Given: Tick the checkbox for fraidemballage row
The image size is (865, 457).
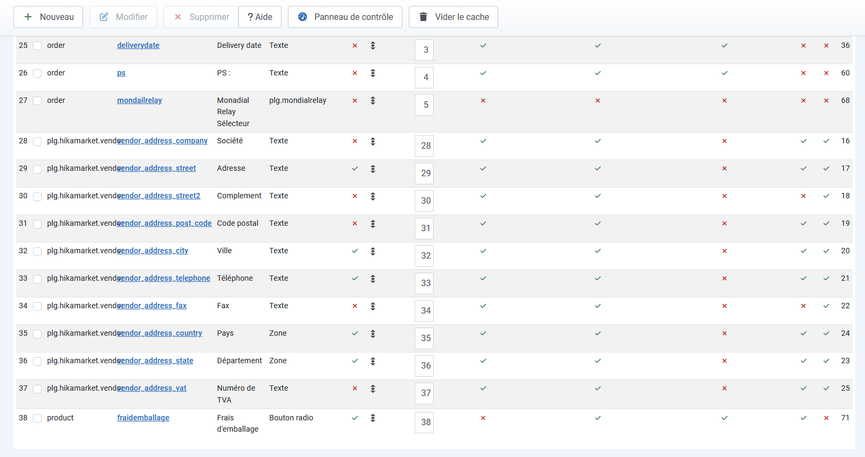Looking at the screenshot, I should pyautogui.click(x=37, y=418).
